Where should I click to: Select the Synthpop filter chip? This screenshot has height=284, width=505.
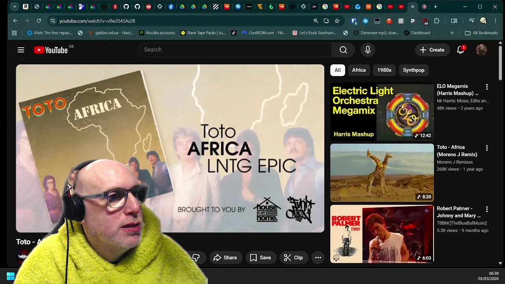pos(413,70)
